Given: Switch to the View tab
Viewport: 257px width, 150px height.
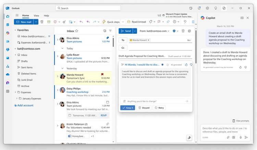Looking at the screenshot, I should (36, 15).
